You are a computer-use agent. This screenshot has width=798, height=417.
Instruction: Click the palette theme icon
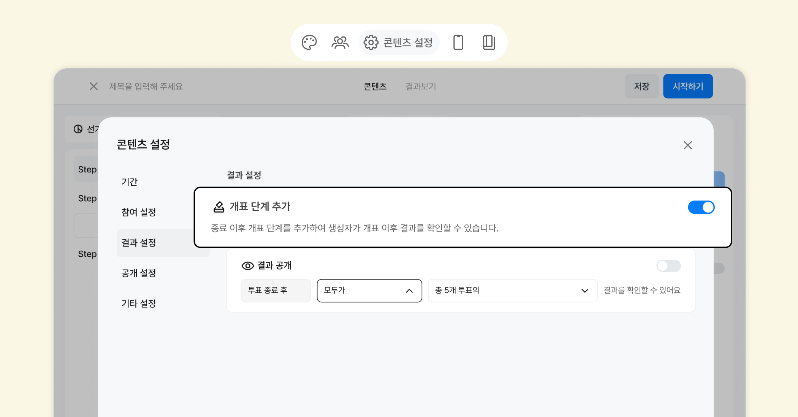[x=309, y=43]
